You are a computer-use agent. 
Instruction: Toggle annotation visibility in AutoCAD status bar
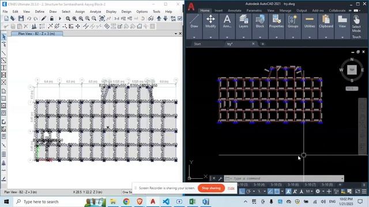click(x=288, y=191)
